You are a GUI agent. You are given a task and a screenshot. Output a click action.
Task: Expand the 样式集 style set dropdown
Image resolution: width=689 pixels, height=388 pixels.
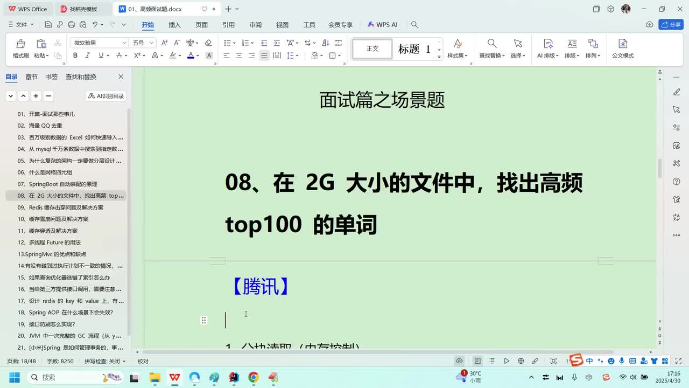point(458,56)
